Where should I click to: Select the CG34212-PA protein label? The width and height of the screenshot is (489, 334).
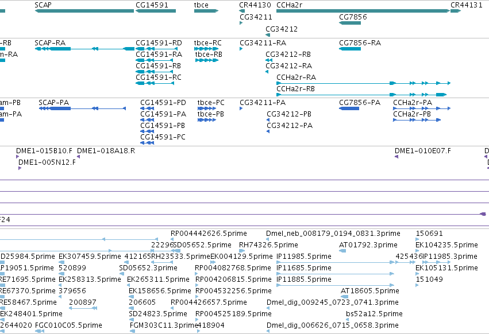tap(290, 126)
